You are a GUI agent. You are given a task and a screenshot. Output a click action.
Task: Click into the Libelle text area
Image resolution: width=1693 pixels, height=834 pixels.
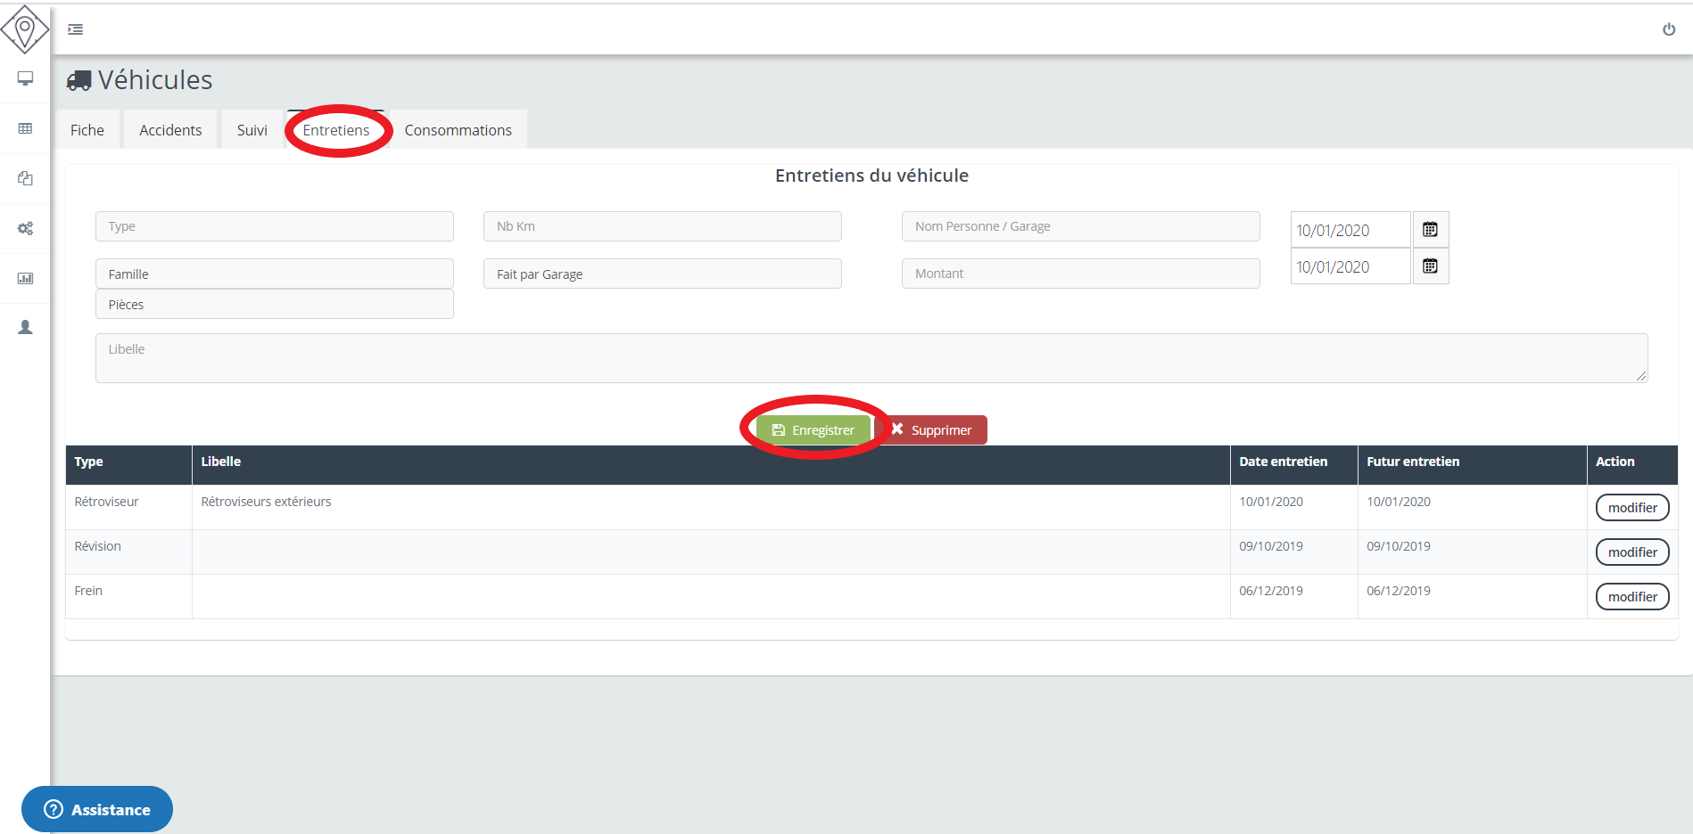click(x=871, y=358)
